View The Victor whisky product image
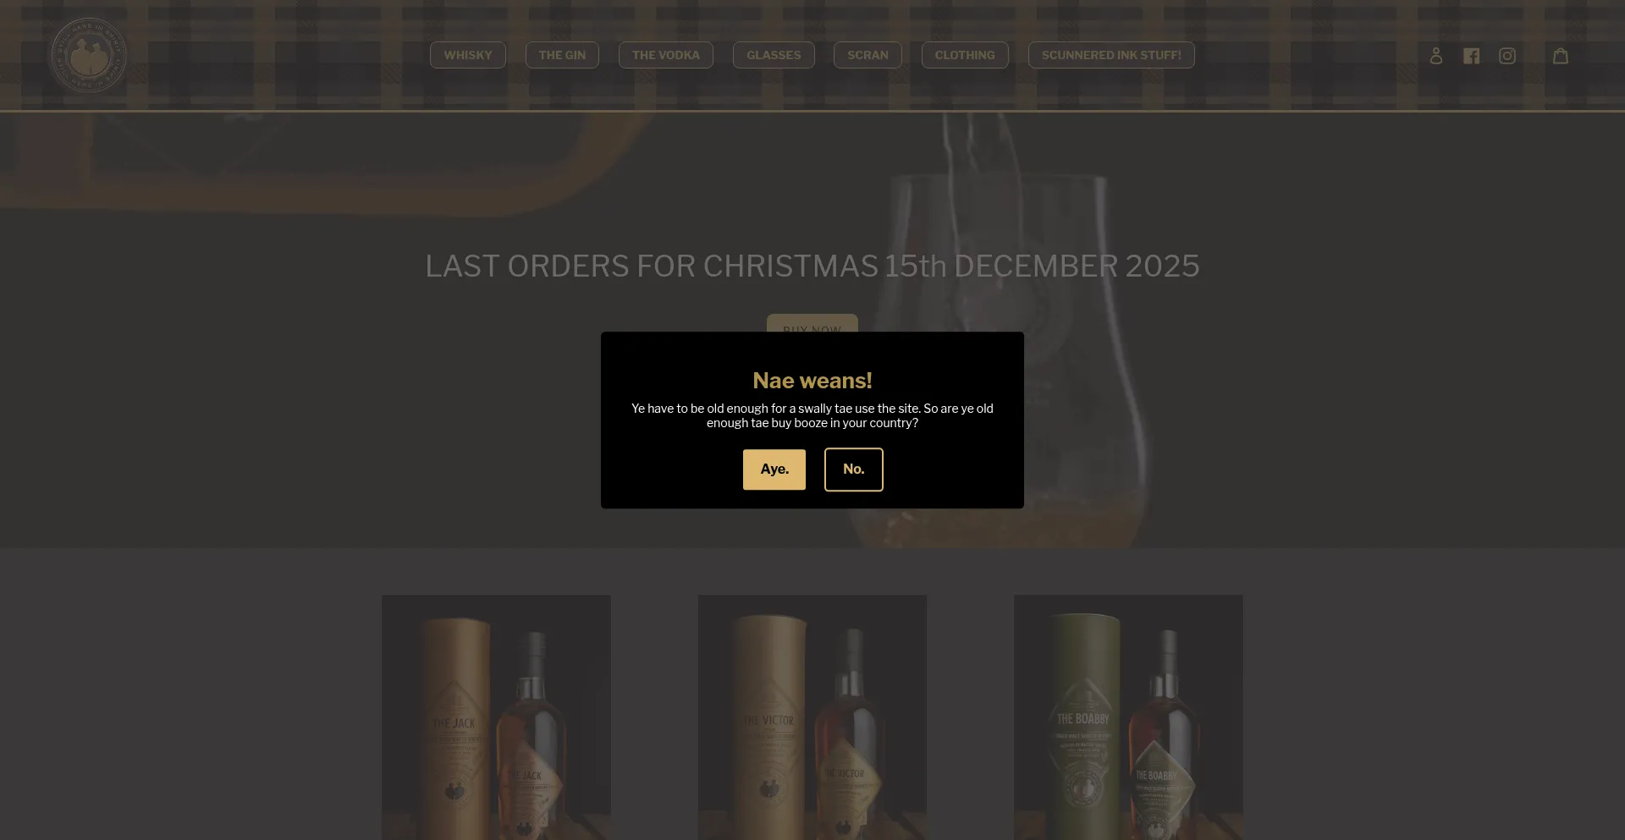Image resolution: width=1625 pixels, height=840 pixels. tap(812, 717)
